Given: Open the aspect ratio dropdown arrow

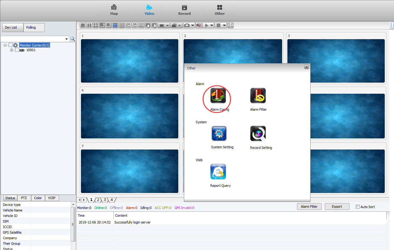Looking at the screenshot, I should pyautogui.click(x=167, y=25).
